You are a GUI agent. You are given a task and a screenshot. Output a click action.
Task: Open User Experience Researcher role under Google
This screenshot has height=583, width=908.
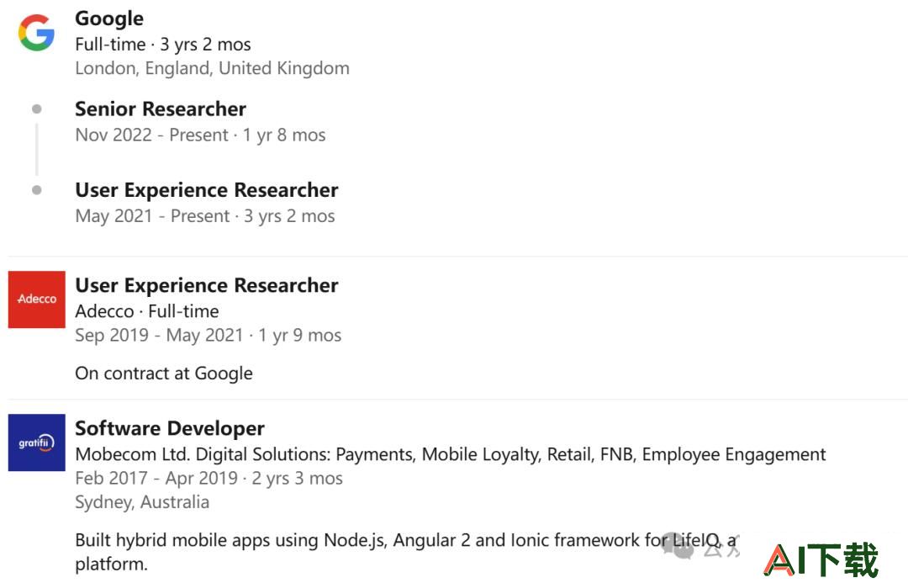click(x=207, y=190)
